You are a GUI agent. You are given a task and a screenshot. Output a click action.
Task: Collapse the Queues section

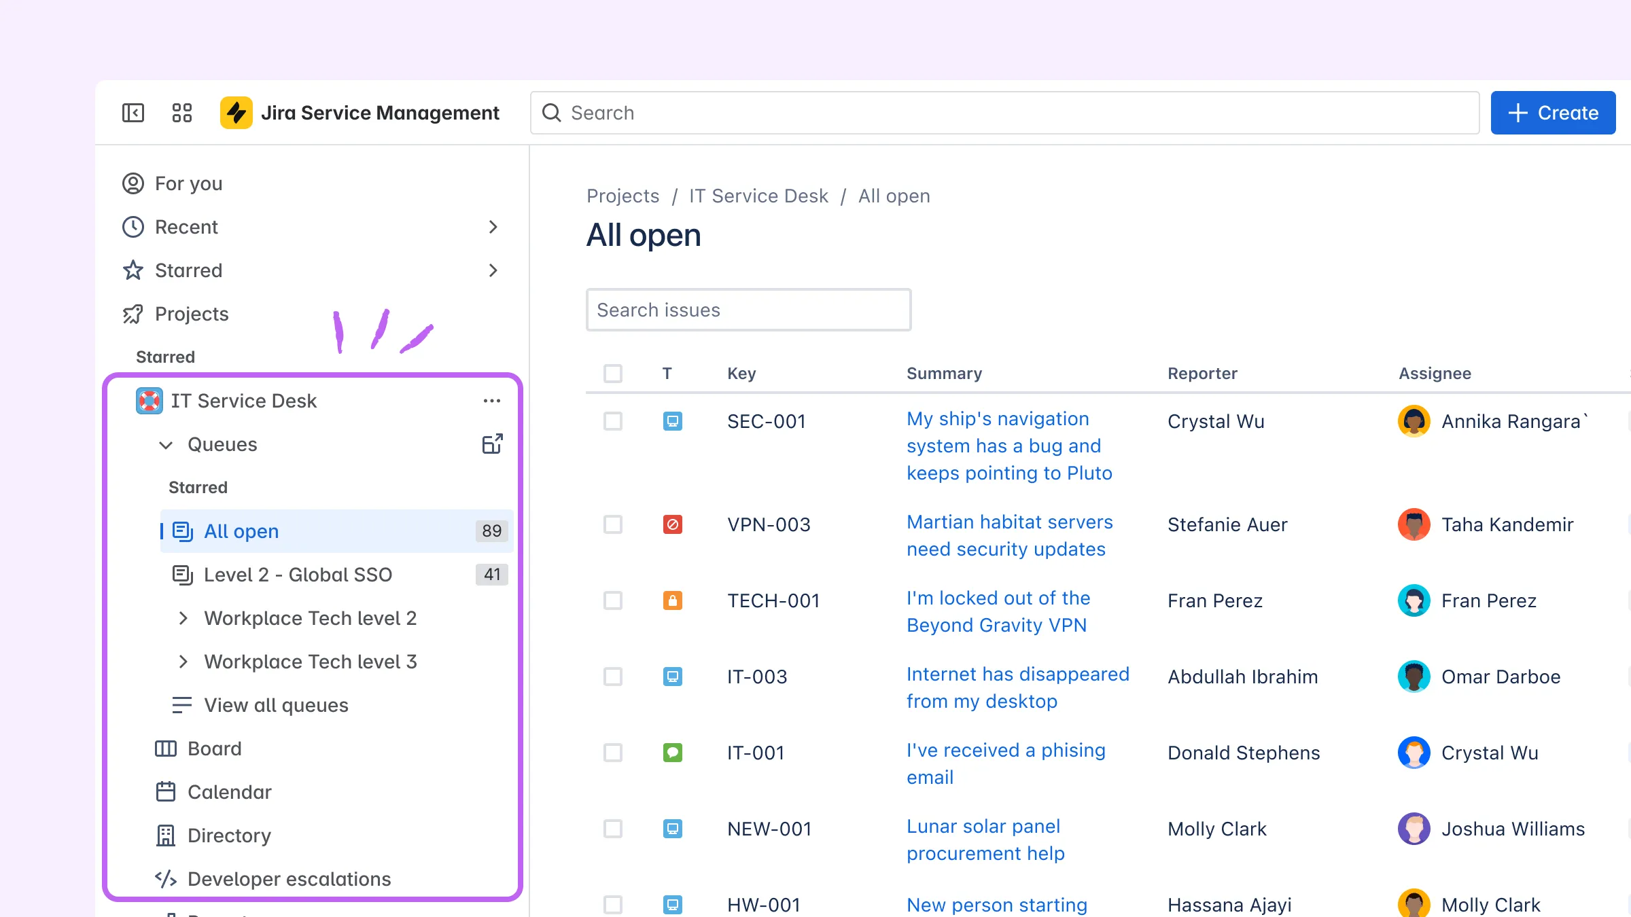pyautogui.click(x=165, y=445)
